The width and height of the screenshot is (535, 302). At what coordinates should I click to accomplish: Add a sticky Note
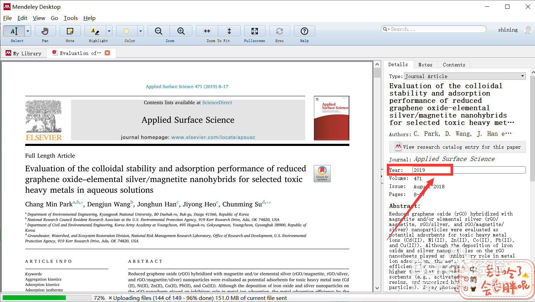tap(70, 31)
